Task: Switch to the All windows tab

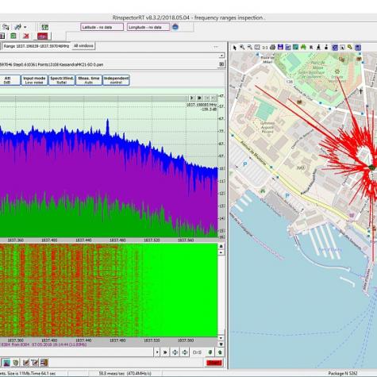Action: (83, 46)
